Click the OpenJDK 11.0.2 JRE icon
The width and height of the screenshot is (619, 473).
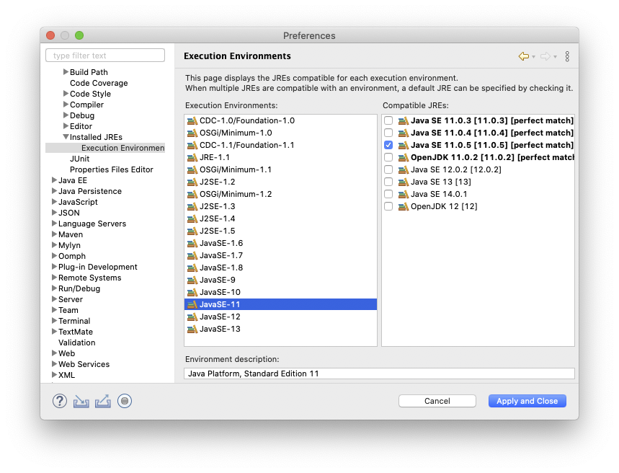tap(404, 158)
